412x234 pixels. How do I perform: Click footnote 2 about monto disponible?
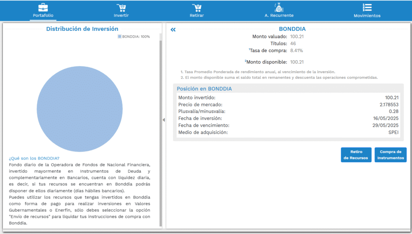[x=279, y=77]
